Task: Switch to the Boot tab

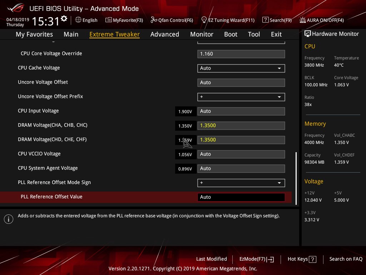Action: (231, 34)
